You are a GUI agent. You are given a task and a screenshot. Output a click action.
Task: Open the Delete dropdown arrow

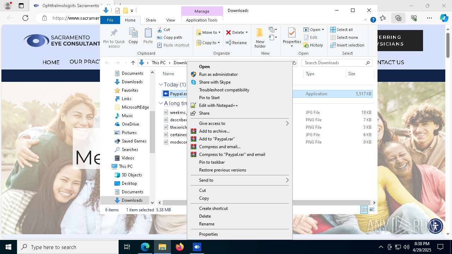click(246, 32)
